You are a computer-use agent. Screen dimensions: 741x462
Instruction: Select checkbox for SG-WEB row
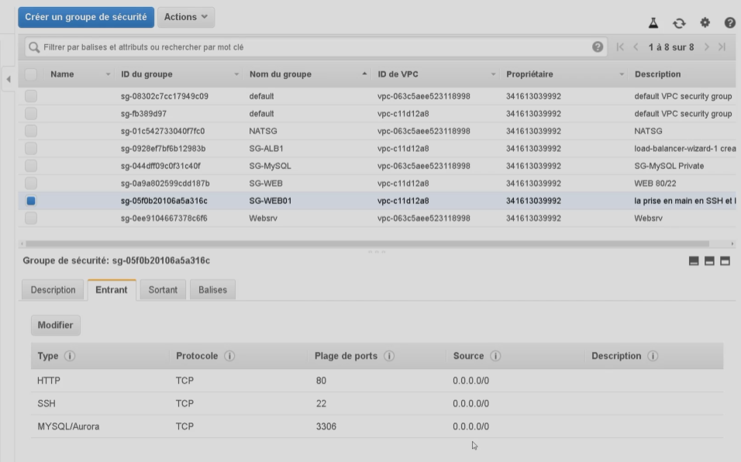(31, 183)
